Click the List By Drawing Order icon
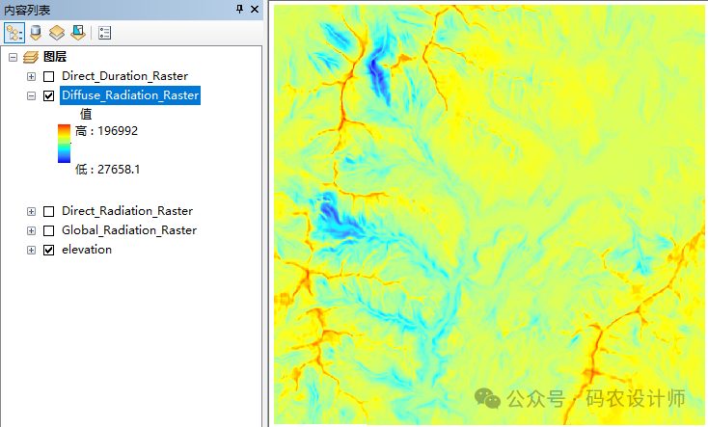Screen dimensions: 708x427 (14, 32)
